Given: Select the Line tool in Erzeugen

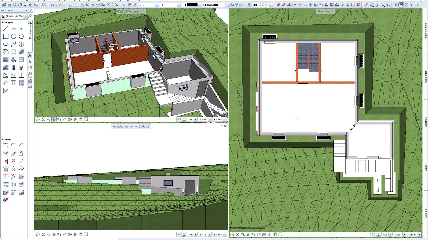Looking at the screenshot, I should tap(6, 29).
